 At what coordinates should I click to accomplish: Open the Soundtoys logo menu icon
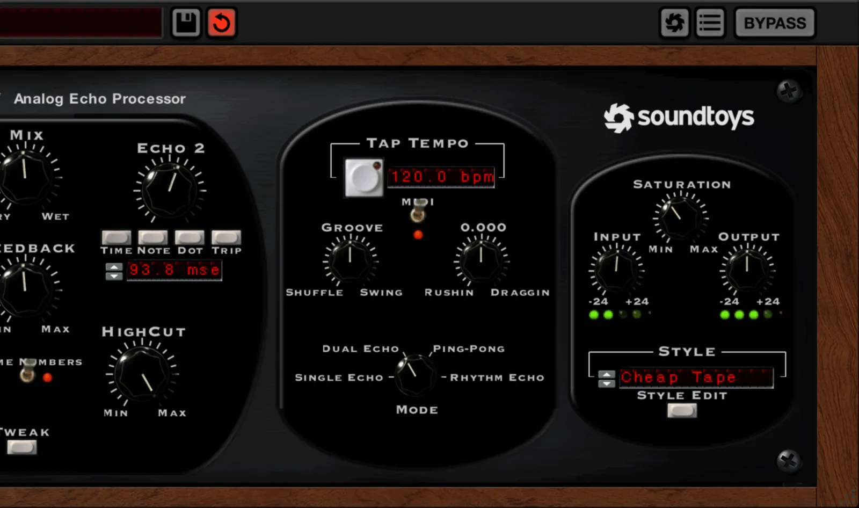click(675, 23)
